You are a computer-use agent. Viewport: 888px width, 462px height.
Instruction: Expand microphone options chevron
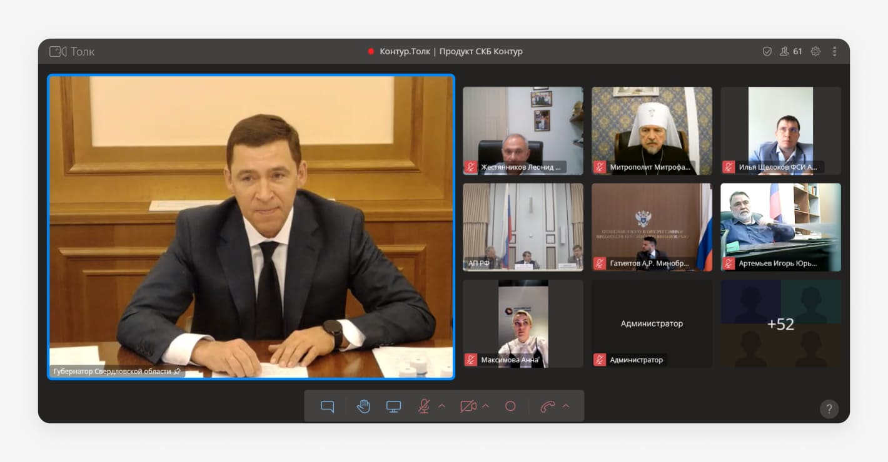click(442, 406)
